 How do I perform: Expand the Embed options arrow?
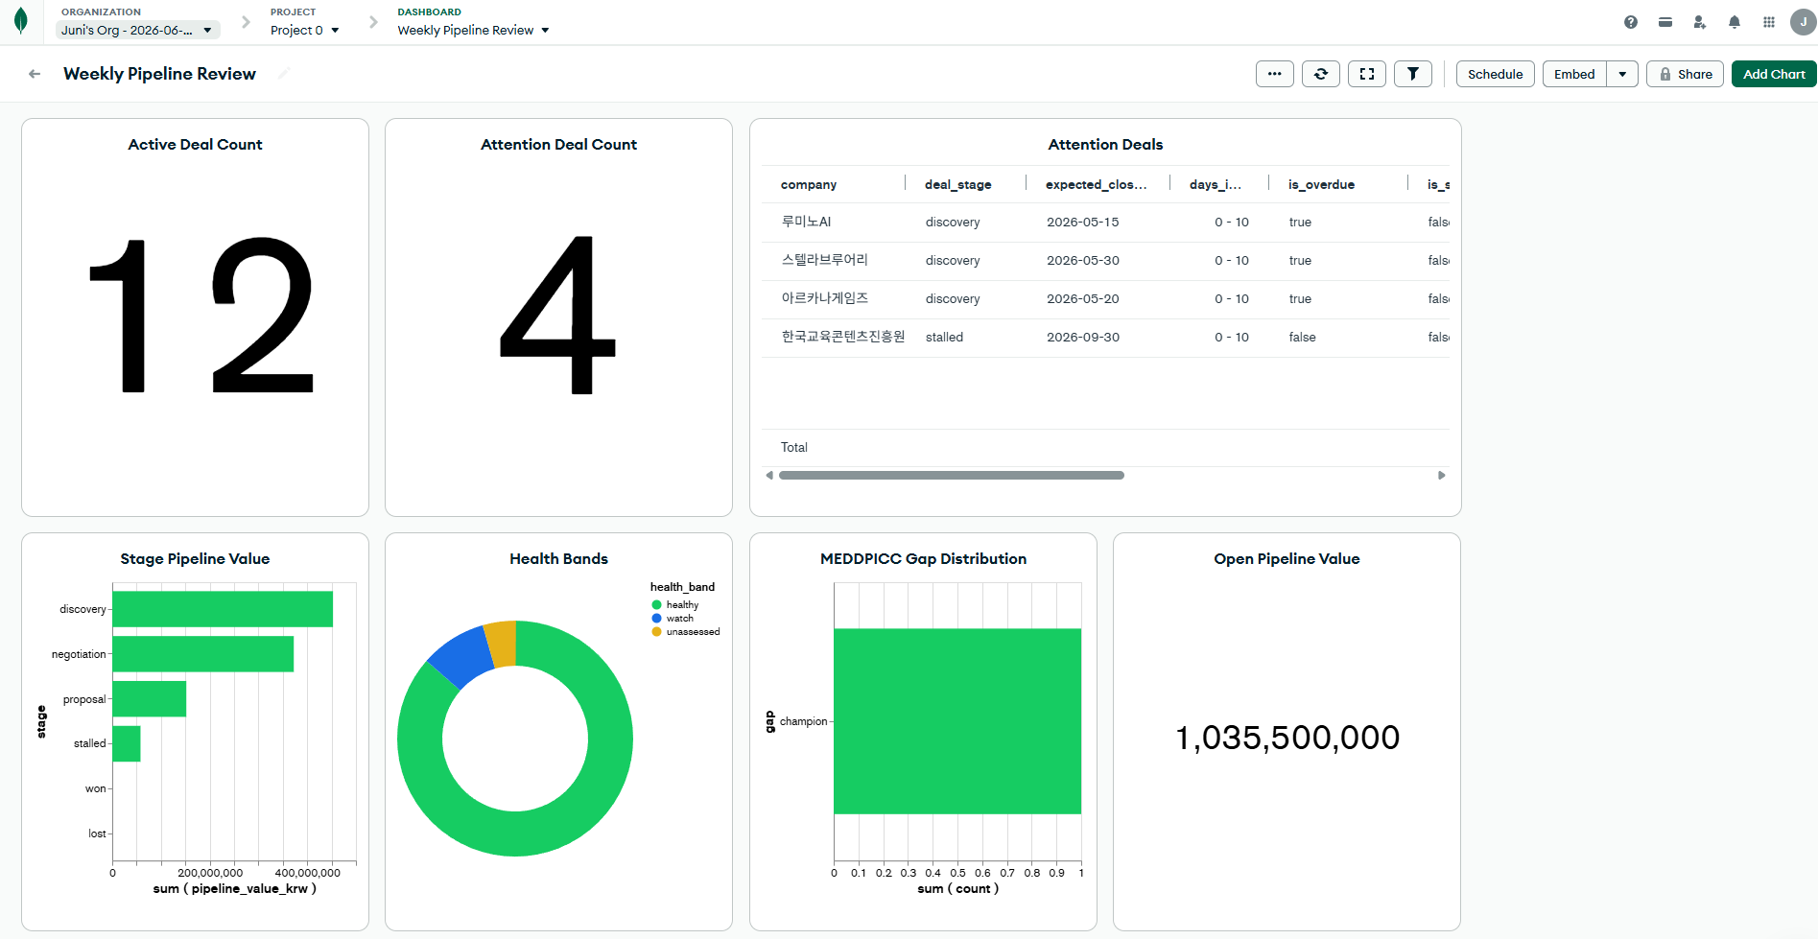(1622, 74)
